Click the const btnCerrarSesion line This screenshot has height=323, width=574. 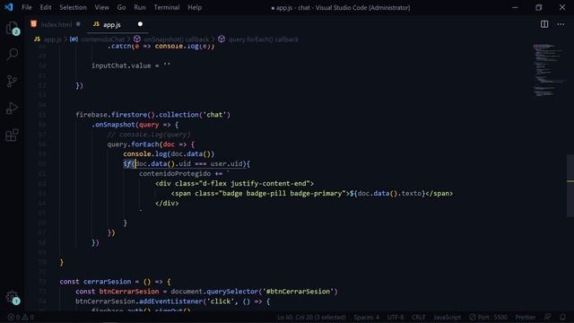206,292
